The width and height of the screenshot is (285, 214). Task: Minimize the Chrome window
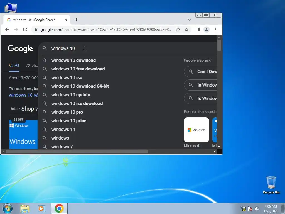pyautogui.click(x=199, y=15)
